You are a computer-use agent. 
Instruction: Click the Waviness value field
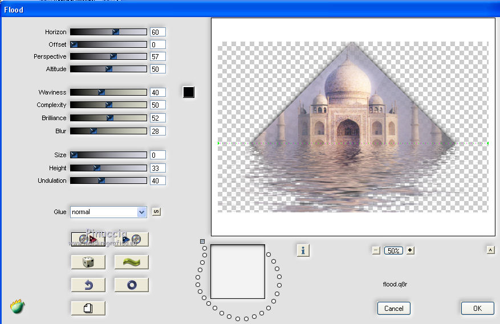158,92
